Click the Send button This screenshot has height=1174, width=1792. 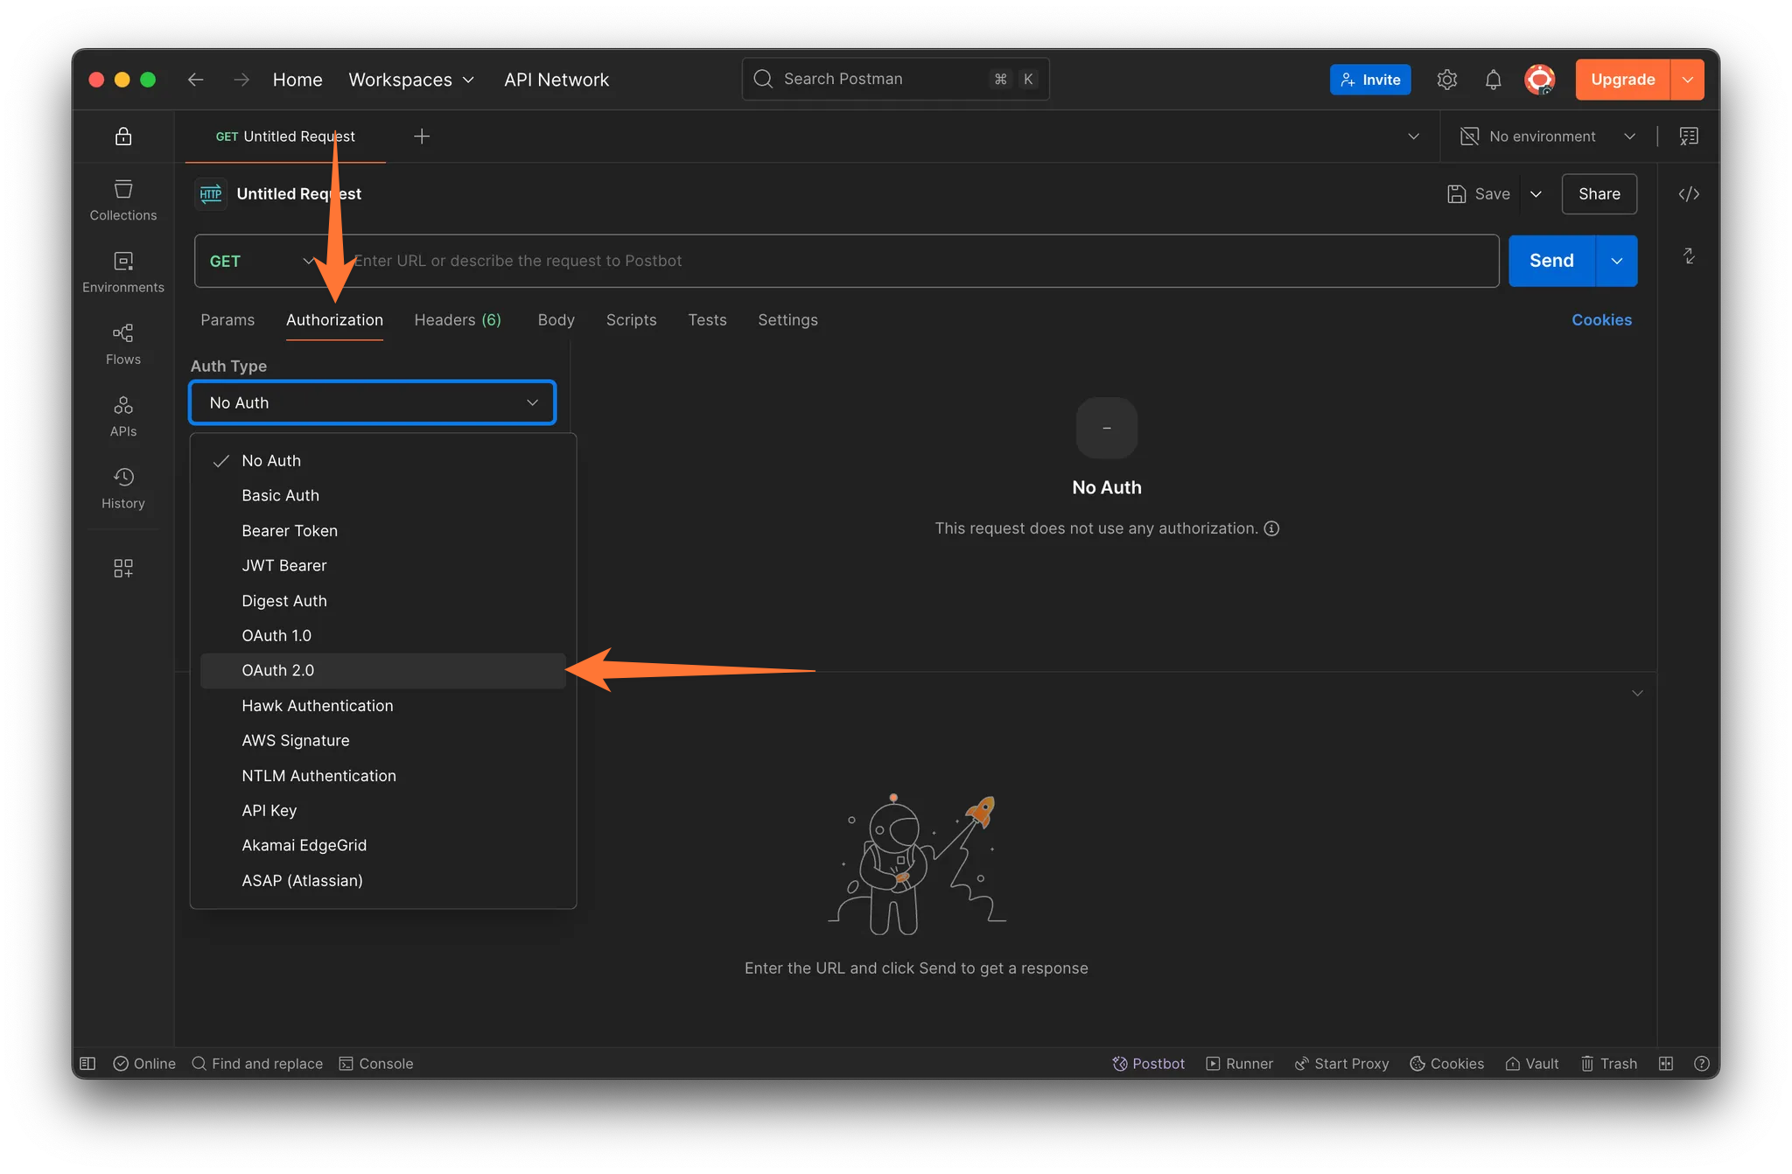1551,261
